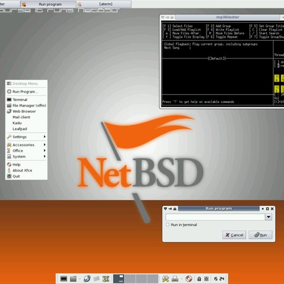Click the System icon in desktop menu

tap(9, 157)
